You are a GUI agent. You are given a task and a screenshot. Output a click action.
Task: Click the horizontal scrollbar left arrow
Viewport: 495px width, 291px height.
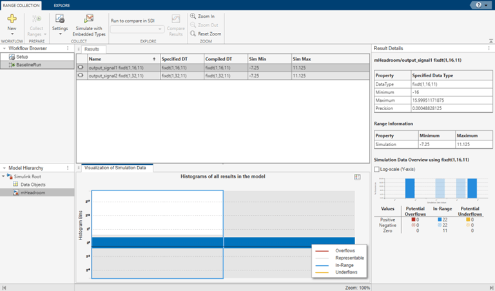coord(4,288)
